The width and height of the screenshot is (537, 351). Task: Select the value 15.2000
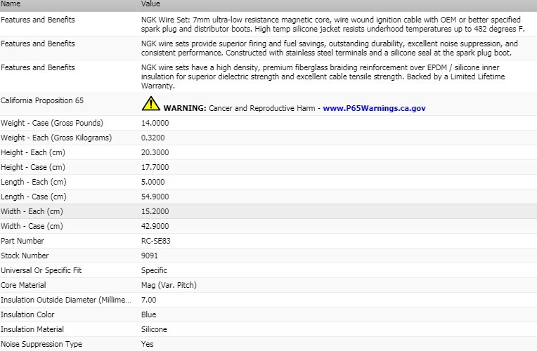[x=155, y=211]
